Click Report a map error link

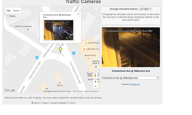[91, 91]
